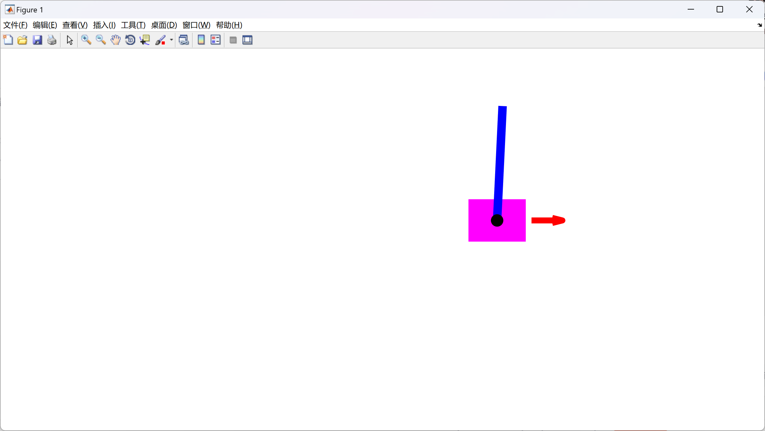
Task: Click the Show Plot Tools button
Action: click(247, 40)
